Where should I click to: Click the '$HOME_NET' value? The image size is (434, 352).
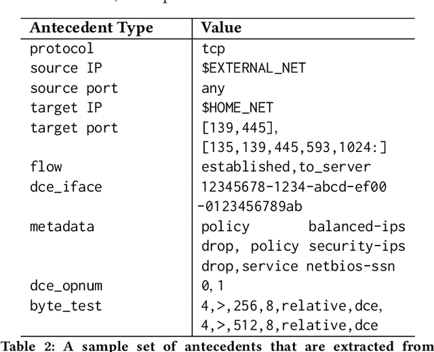237,108
